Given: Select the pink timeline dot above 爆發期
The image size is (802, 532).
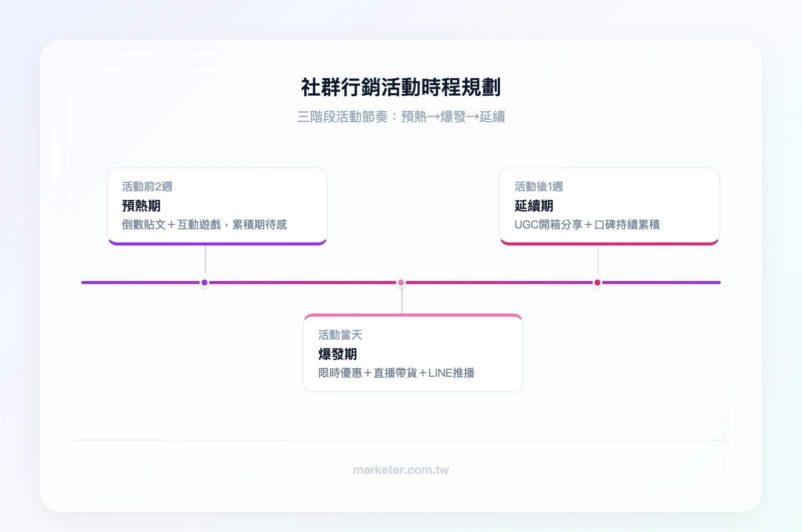Looking at the screenshot, I should point(400,283).
